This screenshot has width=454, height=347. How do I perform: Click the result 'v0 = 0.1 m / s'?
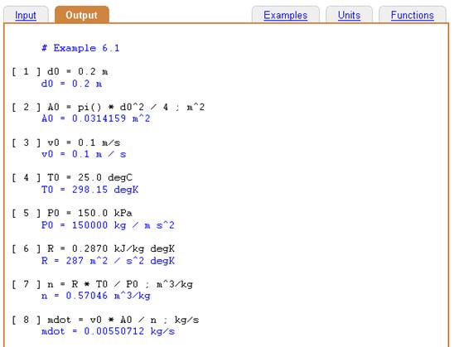[84, 154]
